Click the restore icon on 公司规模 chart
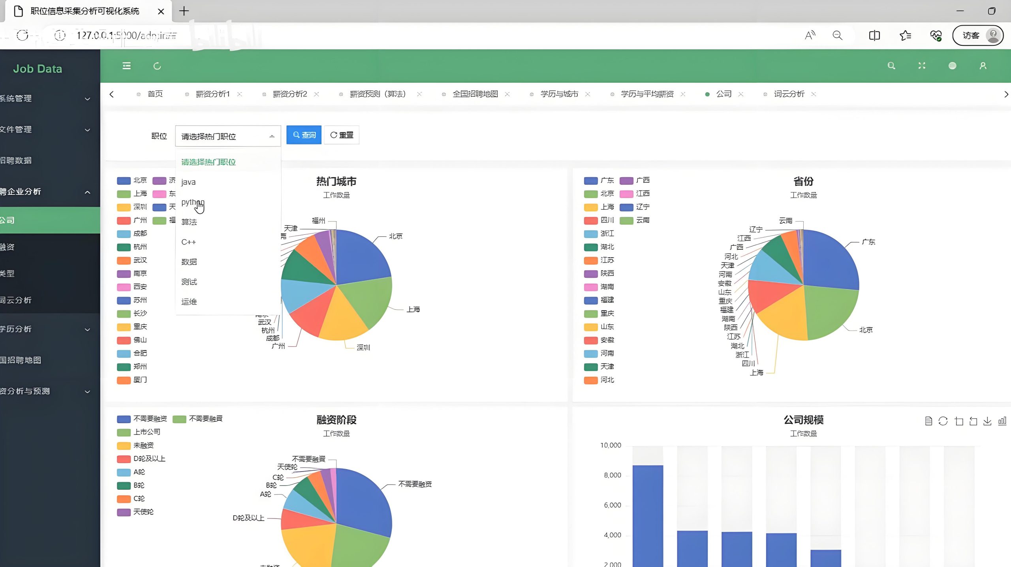This screenshot has height=567, width=1011. [943, 421]
